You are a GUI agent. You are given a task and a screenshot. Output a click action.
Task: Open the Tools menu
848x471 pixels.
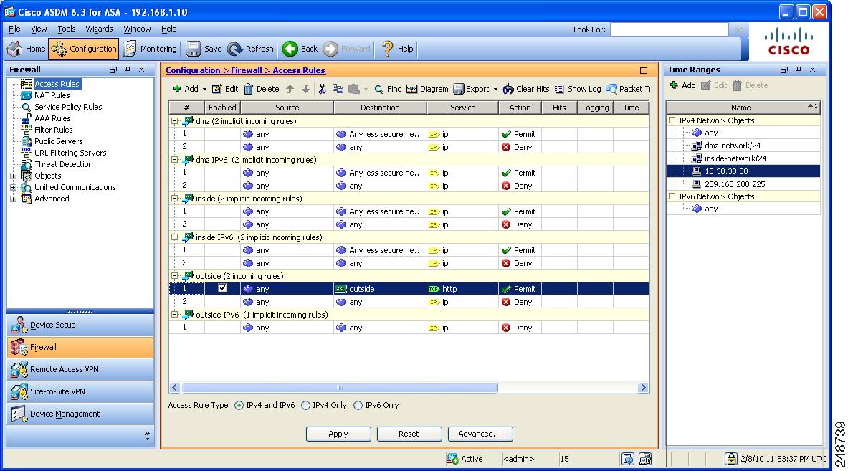(x=67, y=29)
